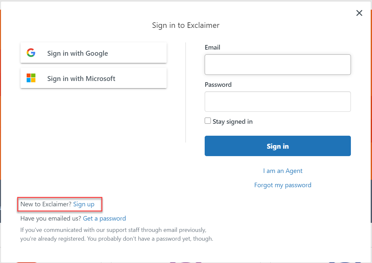
Task: Click the support staff registration note paragraph
Action: point(117,234)
